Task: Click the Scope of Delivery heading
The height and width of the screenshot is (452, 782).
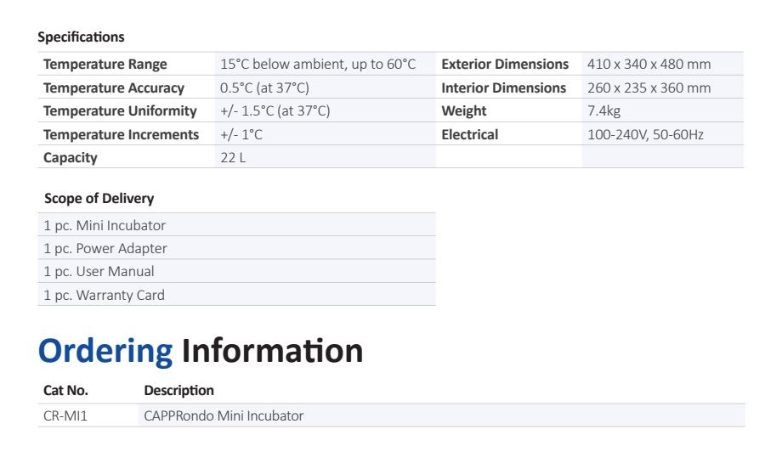Action: click(99, 199)
